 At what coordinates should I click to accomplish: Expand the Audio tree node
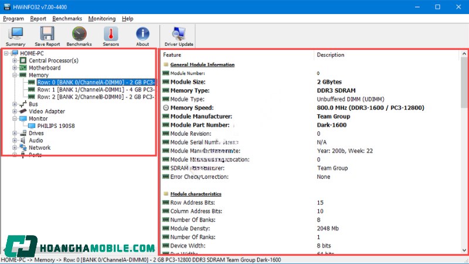(15, 141)
